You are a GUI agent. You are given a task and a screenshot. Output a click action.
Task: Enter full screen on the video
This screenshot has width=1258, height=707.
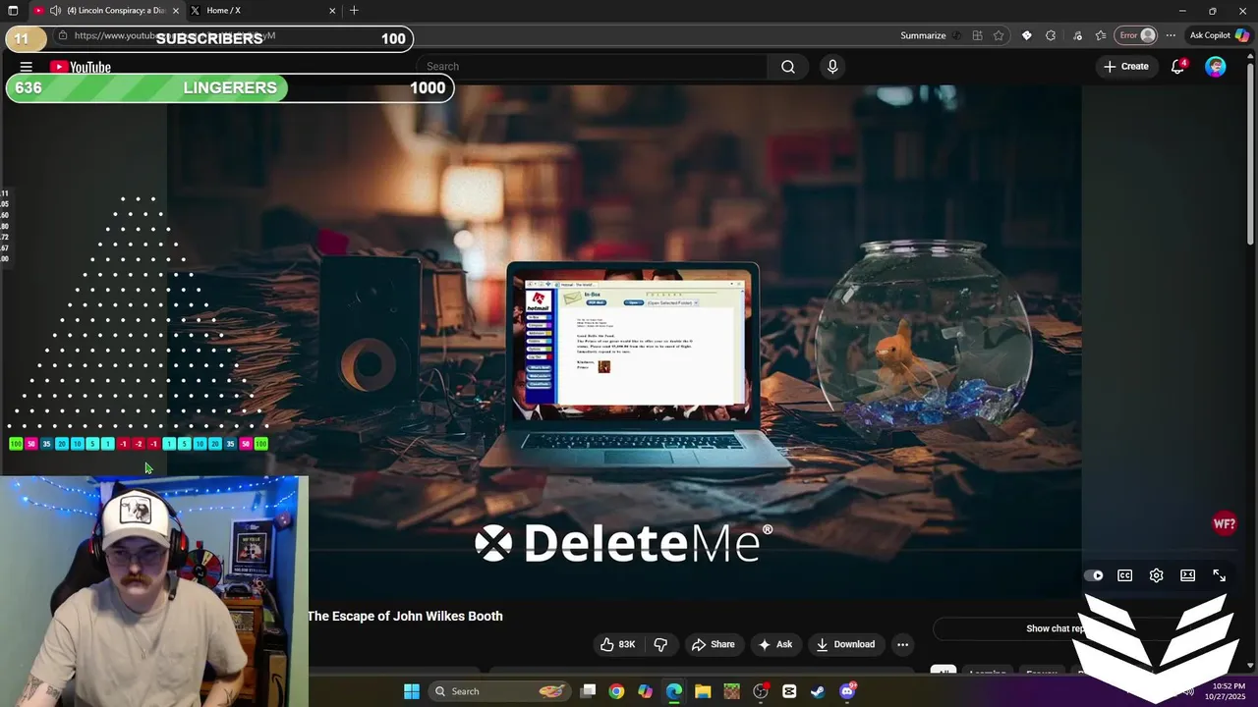coord(1219,575)
